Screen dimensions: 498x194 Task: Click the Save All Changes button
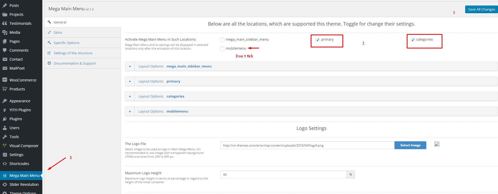click(481, 9)
